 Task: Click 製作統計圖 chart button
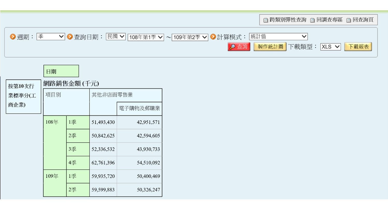(270, 47)
